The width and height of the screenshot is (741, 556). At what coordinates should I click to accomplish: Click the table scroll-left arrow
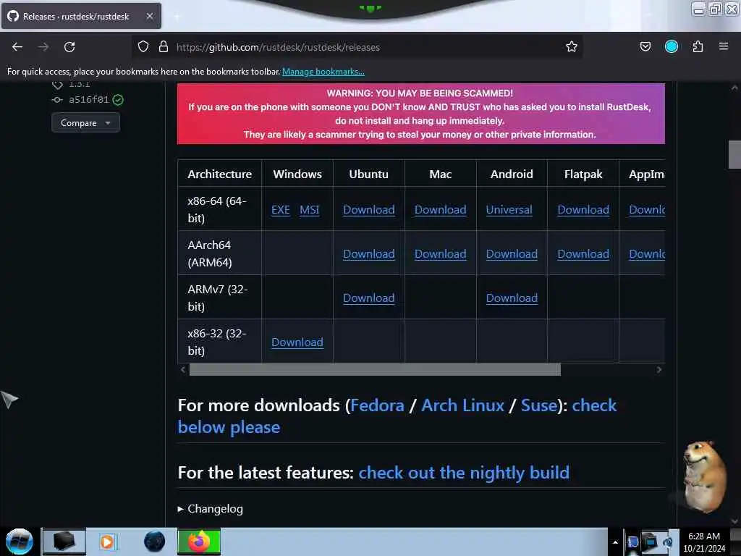coord(183,370)
